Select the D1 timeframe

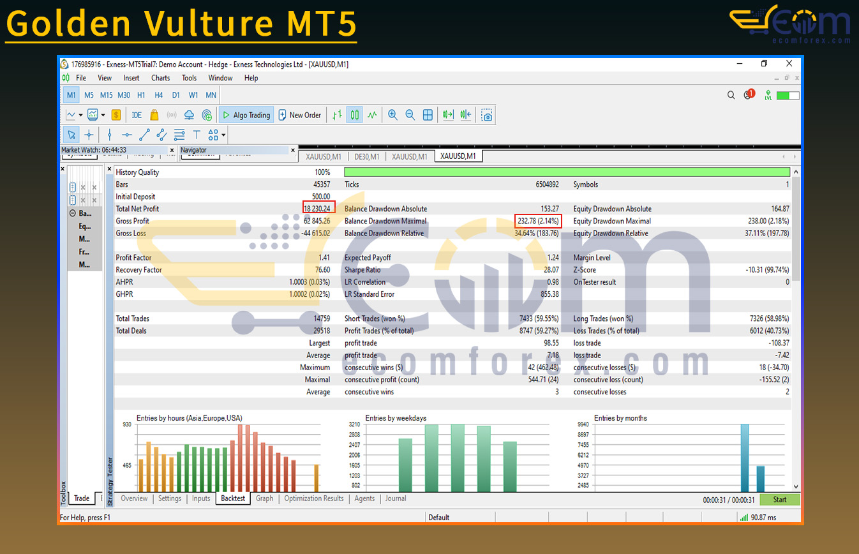pyautogui.click(x=176, y=95)
